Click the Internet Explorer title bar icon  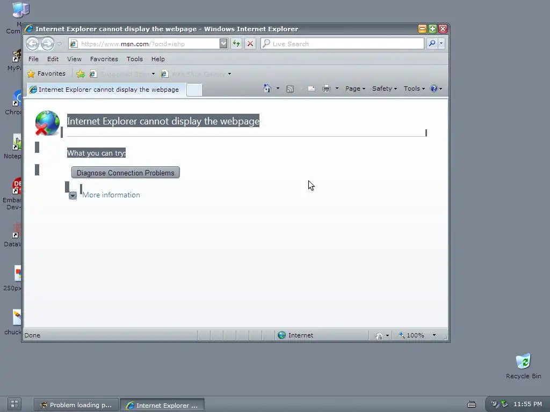coord(29,29)
